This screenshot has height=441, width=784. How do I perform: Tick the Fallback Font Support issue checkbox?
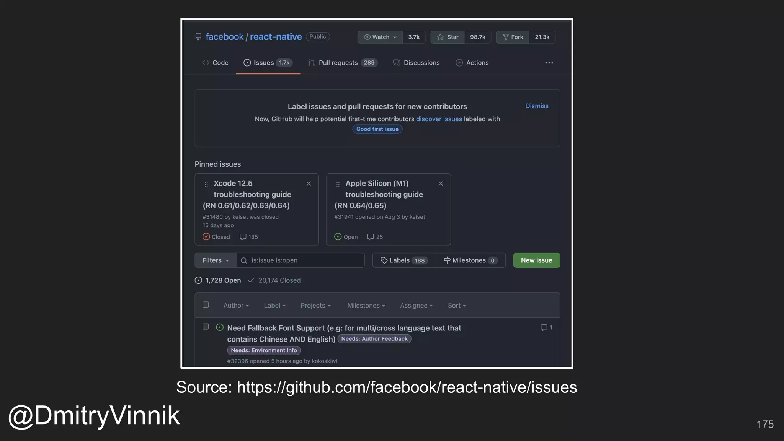(x=206, y=327)
